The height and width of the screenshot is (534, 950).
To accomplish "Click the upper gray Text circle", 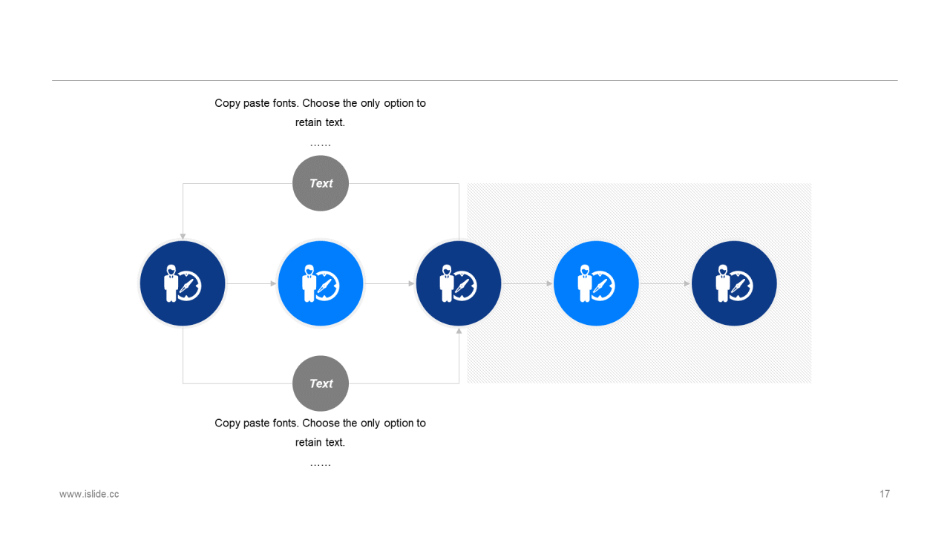I will tap(321, 183).
